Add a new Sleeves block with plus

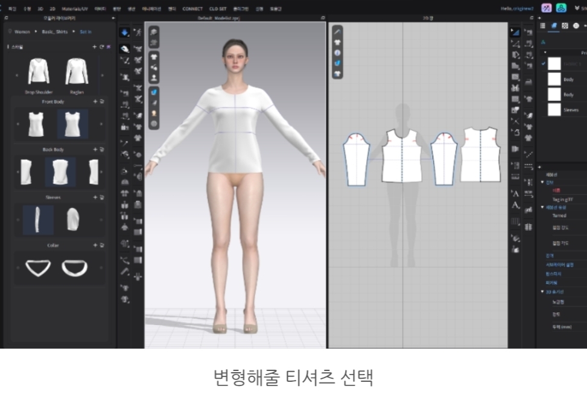(x=95, y=197)
